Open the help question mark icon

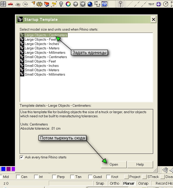pos(104,4)
